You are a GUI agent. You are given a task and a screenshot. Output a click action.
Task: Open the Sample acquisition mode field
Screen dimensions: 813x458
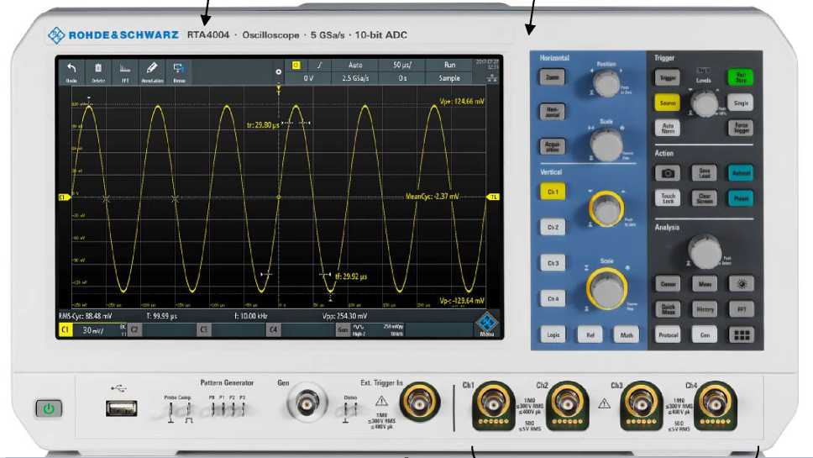pyautogui.click(x=449, y=78)
